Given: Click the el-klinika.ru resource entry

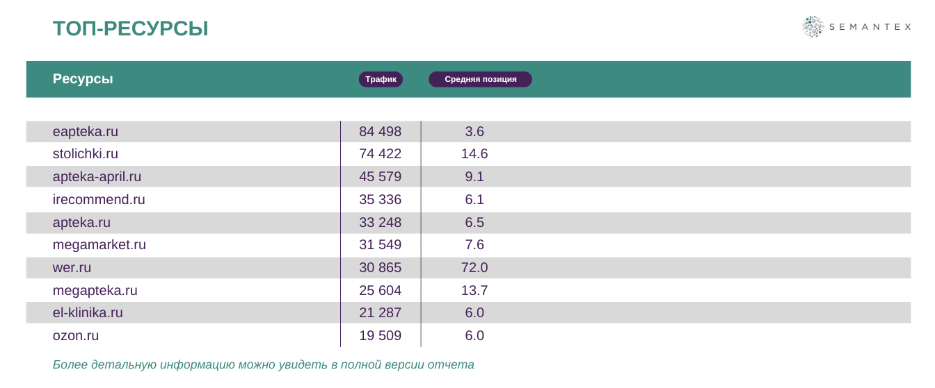Looking at the screenshot, I should (88, 313).
